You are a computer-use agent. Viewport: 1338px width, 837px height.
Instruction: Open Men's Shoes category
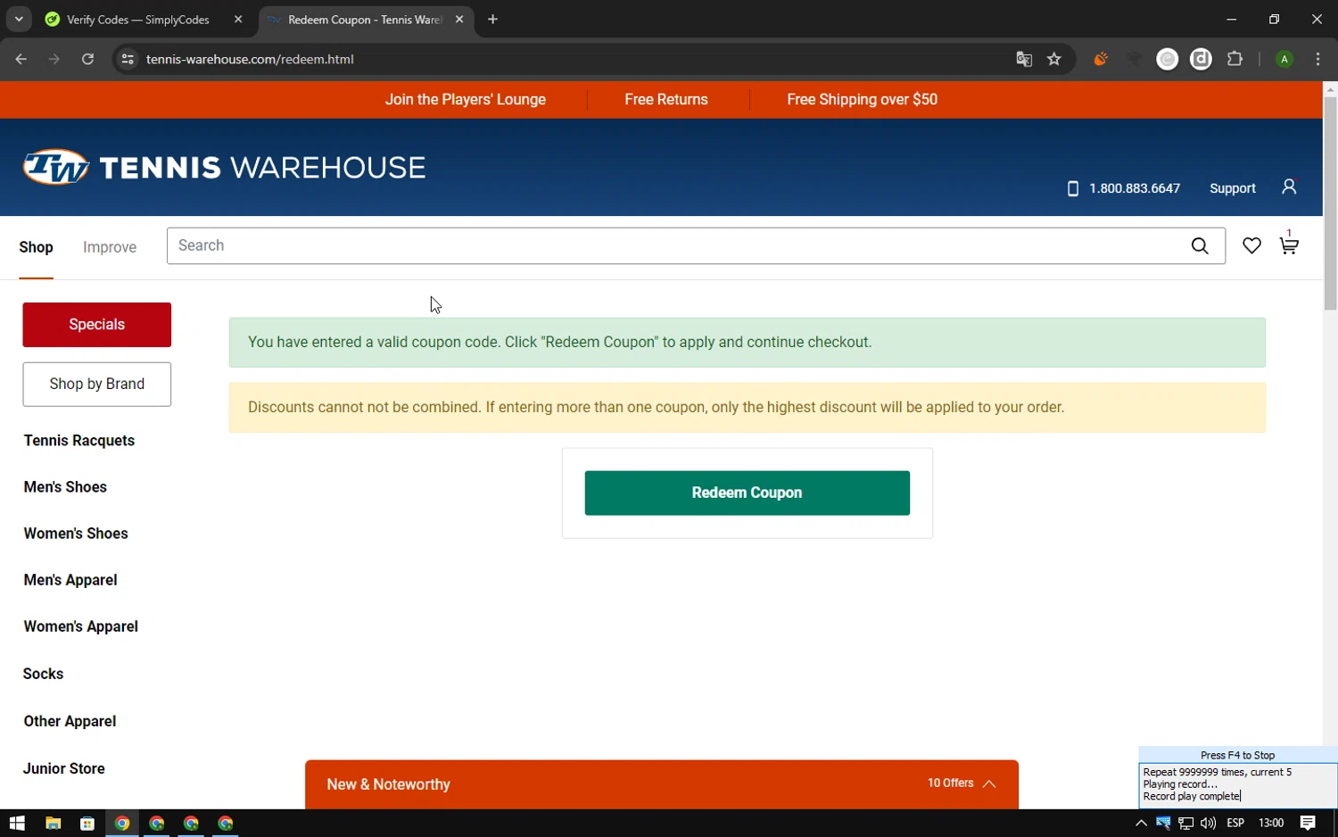65,486
